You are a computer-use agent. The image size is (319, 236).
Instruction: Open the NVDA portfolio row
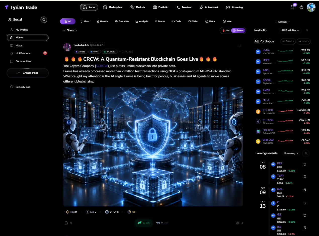pyautogui.click(x=283, y=52)
